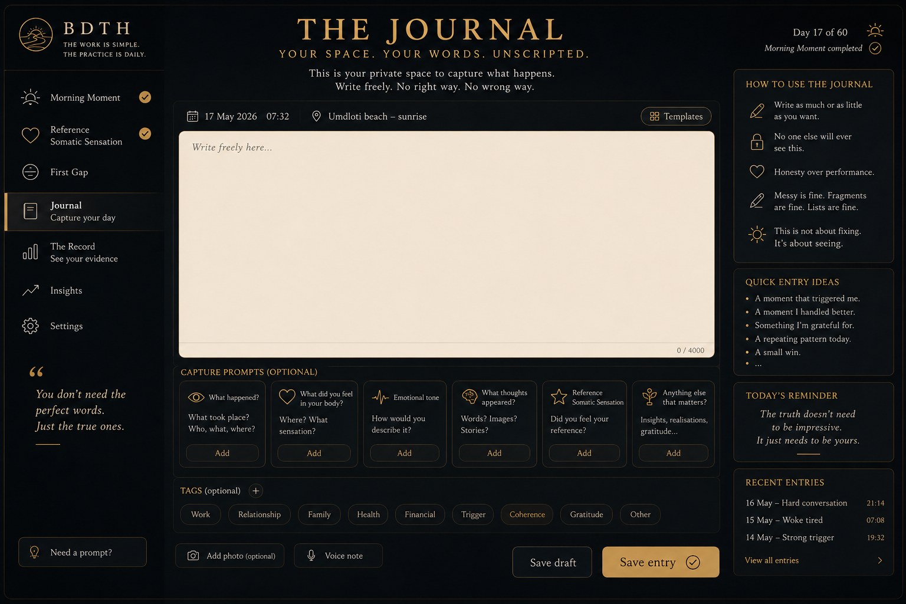This screenshot has height=604, width=906.
Task: Click the Insights trend arrow icon
Action: pyautogui.click(x=30, y=290)
